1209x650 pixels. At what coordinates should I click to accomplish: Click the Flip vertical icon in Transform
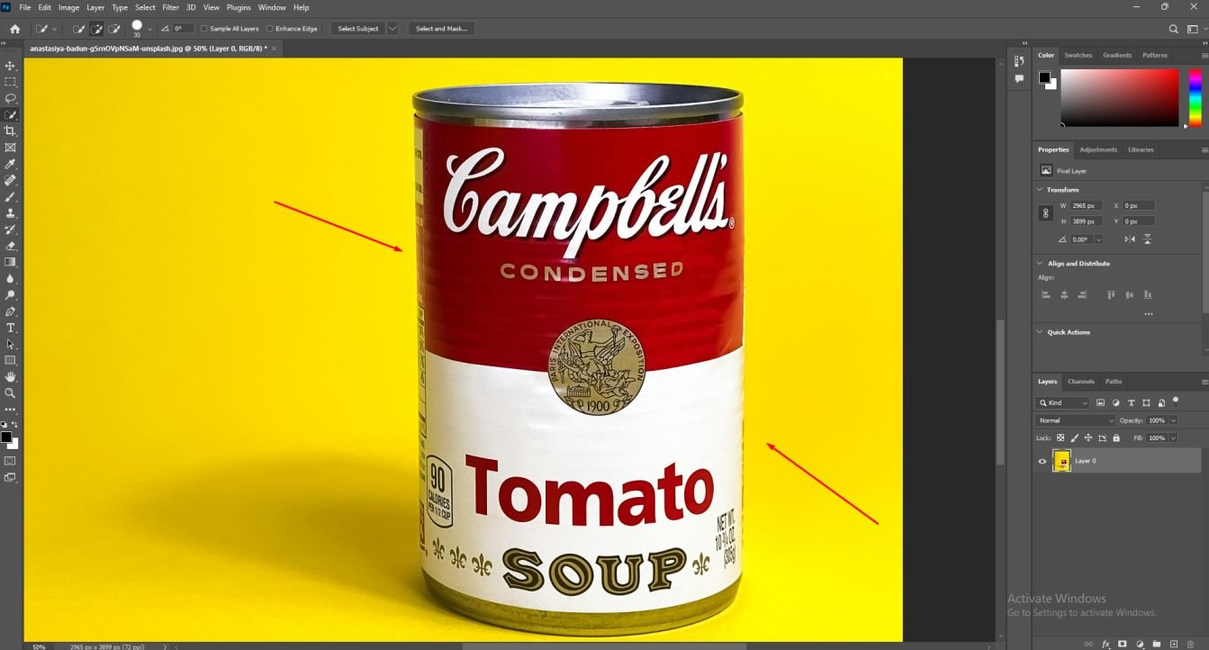coord(1148,239)
